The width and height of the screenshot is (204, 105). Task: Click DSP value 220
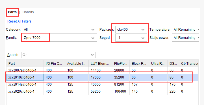pos(172,91)
